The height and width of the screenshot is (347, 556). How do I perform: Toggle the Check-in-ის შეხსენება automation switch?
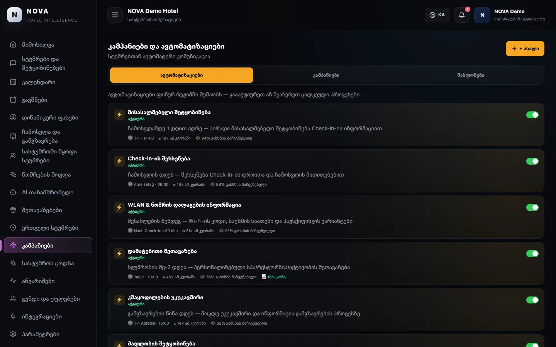(x=532, y=161)
